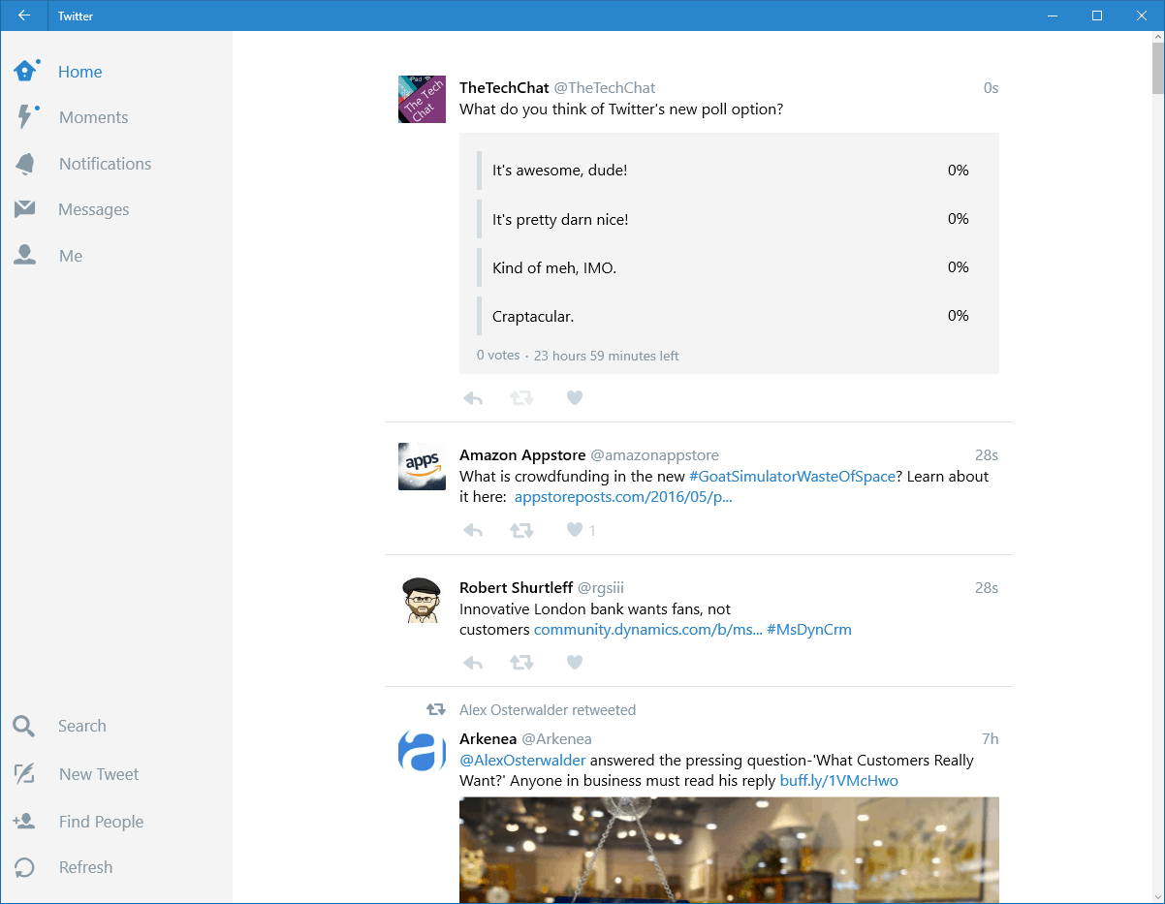Reply to TheTechChat's poll tweet
The image size is (1165, 904).
pyautogui.click(x=473, y=397)
